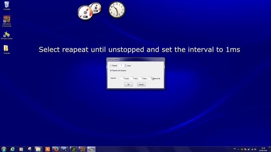
Task: Click the secs interval field
Action: click(141, 79)
